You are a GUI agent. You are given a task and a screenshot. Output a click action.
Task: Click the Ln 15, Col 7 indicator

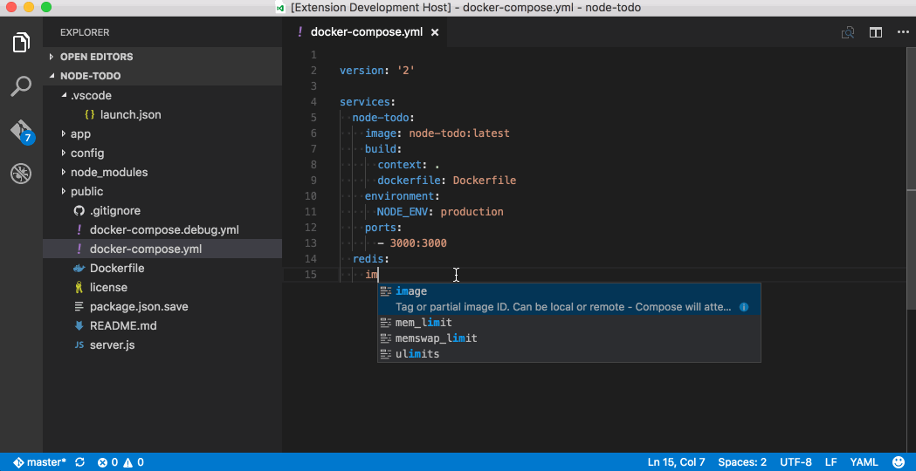677,462
